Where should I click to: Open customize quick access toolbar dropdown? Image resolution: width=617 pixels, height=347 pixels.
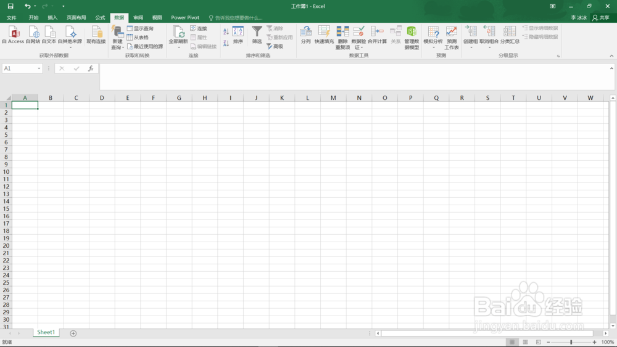(64, 6)
